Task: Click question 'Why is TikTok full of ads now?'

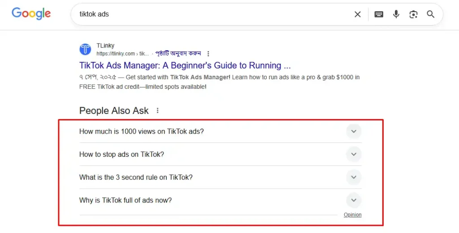Action: [126, 200]
